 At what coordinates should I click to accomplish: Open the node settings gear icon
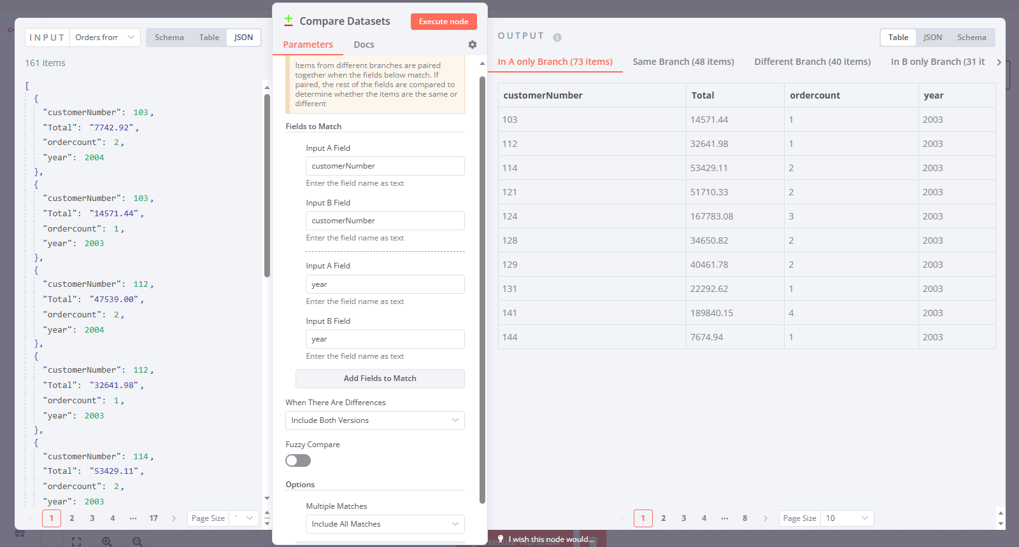(x=472, y=45)
